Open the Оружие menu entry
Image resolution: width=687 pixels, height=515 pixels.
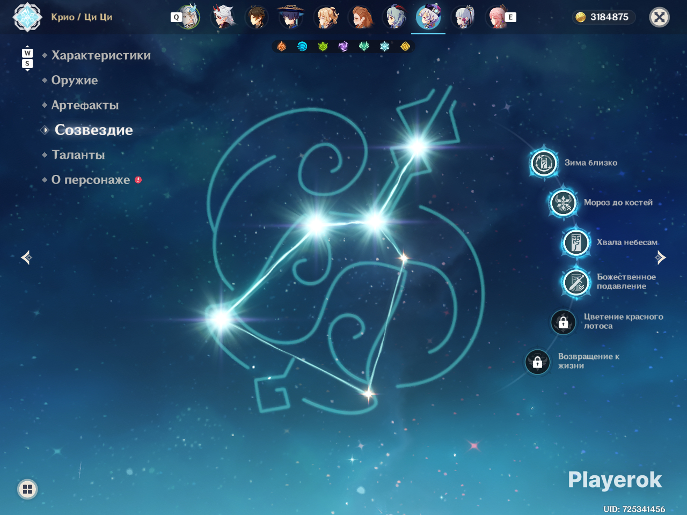click(x=75, y=80)
